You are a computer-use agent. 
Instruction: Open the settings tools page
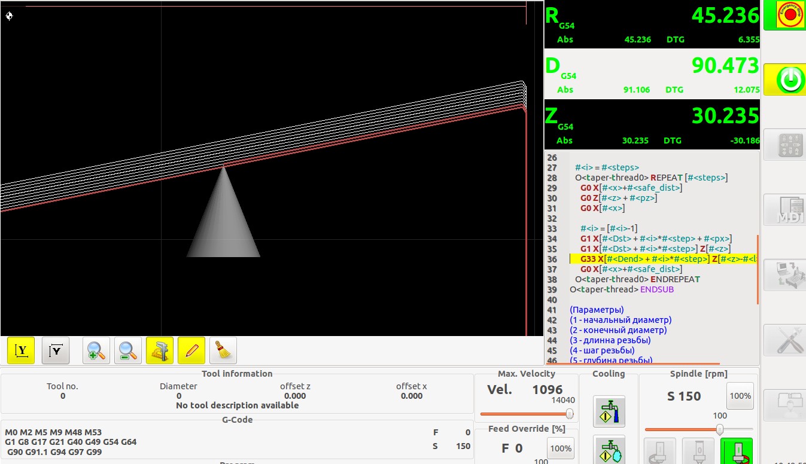pyautogui.click(x=784, y=340)
